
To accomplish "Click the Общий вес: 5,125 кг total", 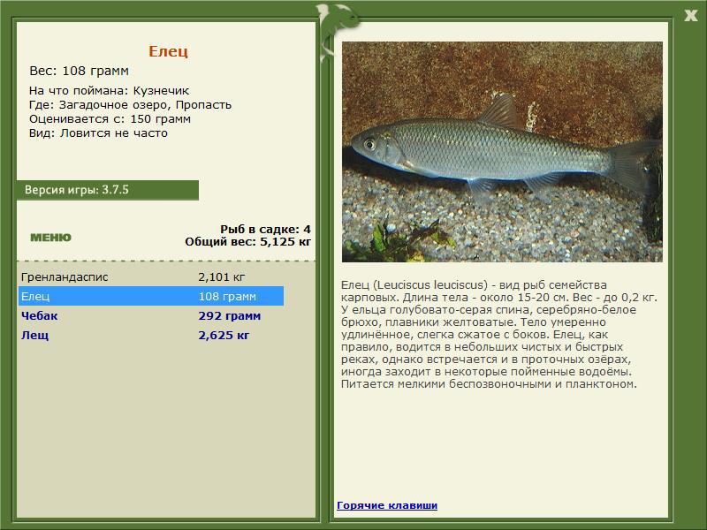I will [247, 241].
